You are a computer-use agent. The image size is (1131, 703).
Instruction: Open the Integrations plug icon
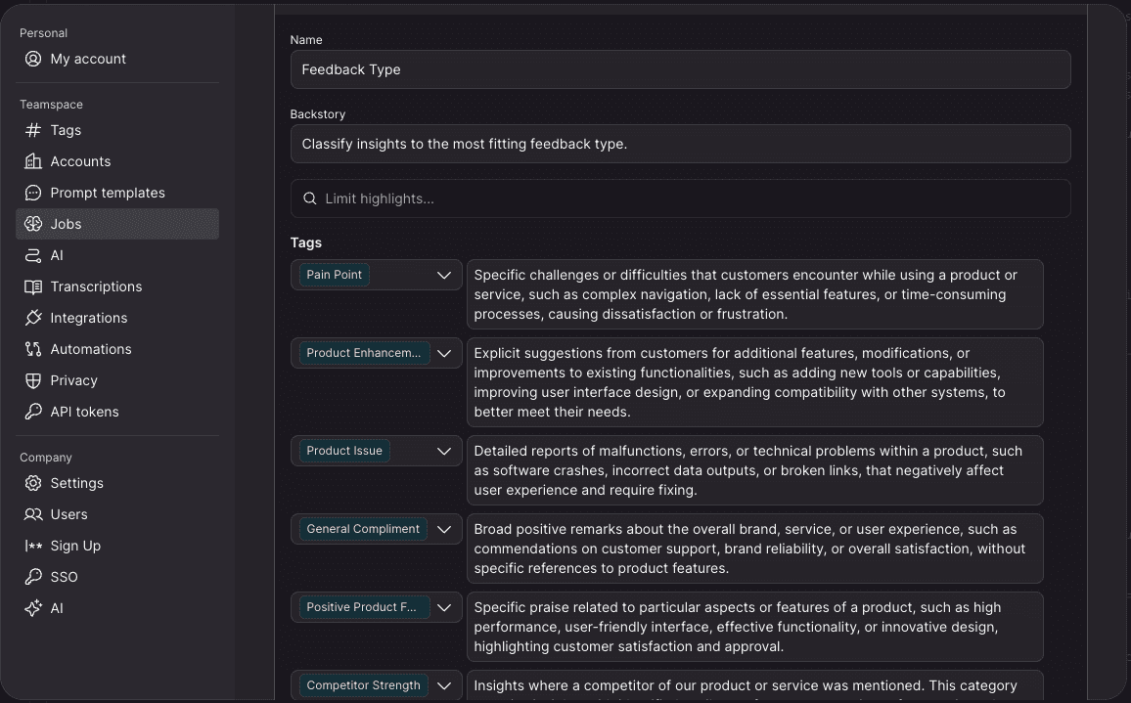click(x=33, y=318)
